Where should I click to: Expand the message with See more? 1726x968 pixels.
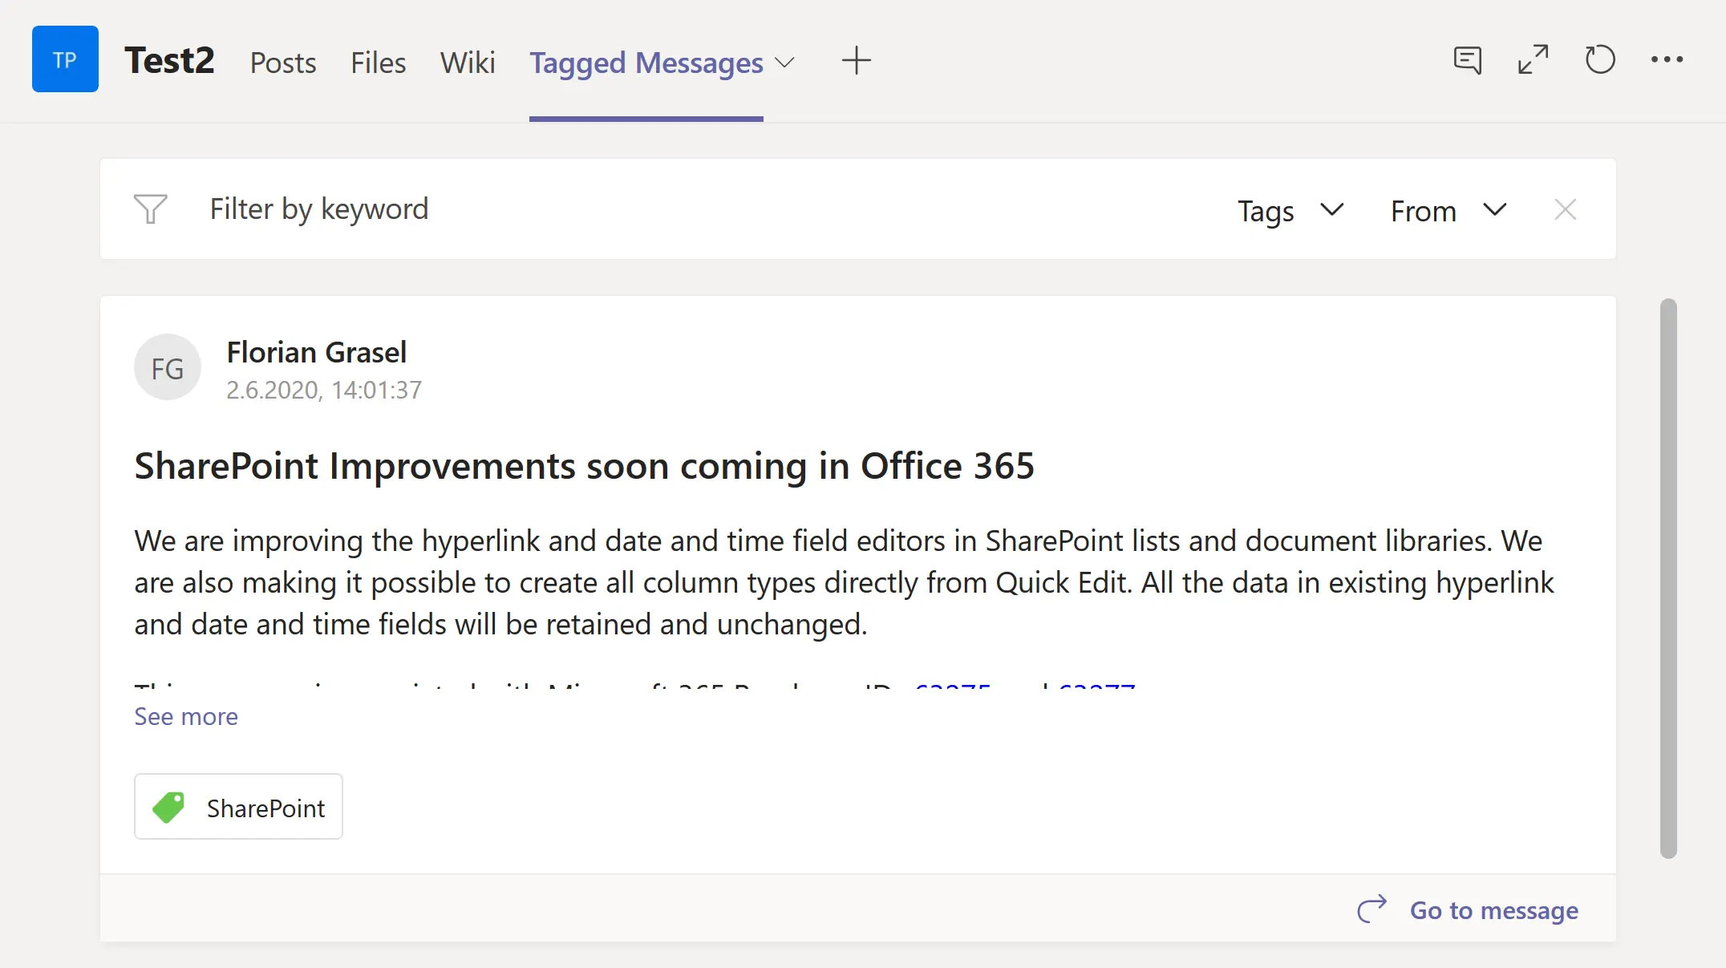(x=185, y=716)
